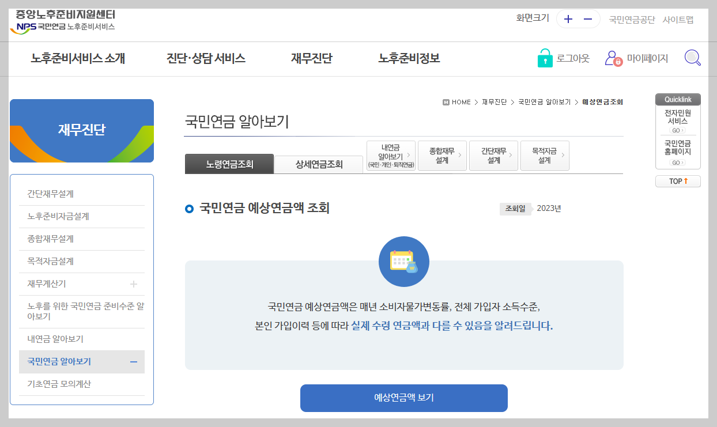This screenshot has width=717, height=427.
Task: Switch to the 상세연금조회 tab
Action: pyautogui.click(x=320, y=164)
